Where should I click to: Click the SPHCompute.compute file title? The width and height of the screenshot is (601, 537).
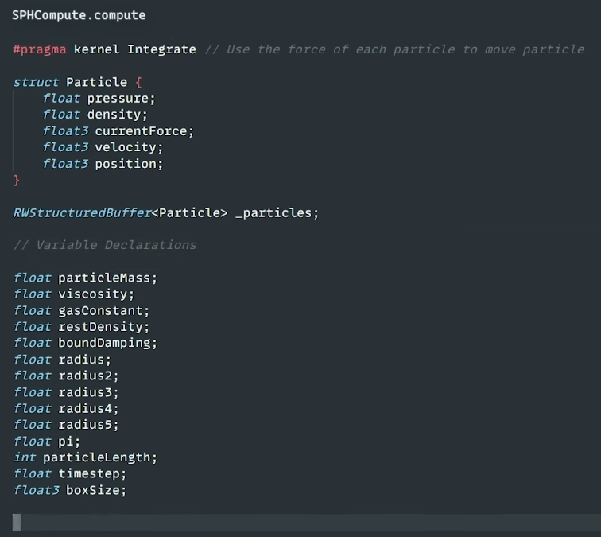click(x=79, y=15)
